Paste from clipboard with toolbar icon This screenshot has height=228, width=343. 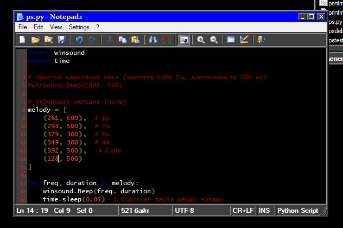[x=135, y=40]
